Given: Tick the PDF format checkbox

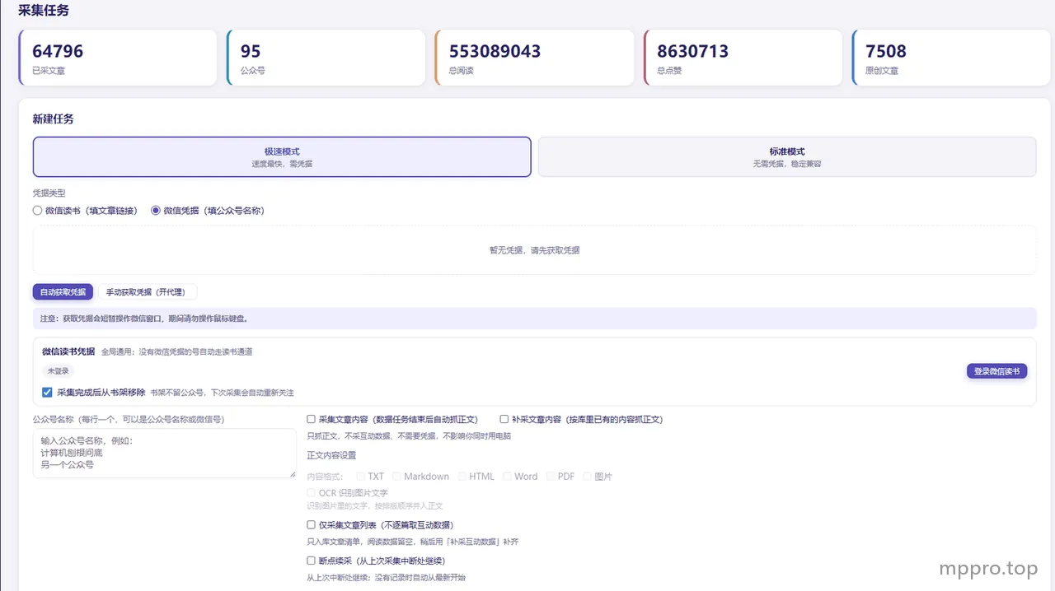Looking at the screenshot, I should click(x=550, y=476).
